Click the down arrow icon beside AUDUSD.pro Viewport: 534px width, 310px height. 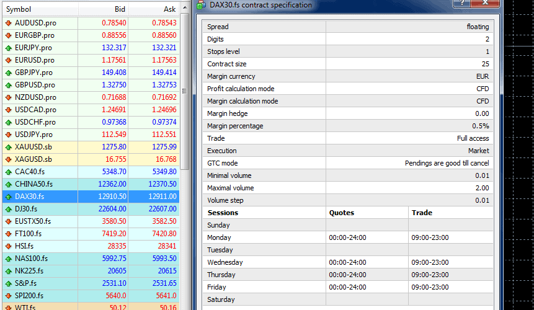(9, 23)
